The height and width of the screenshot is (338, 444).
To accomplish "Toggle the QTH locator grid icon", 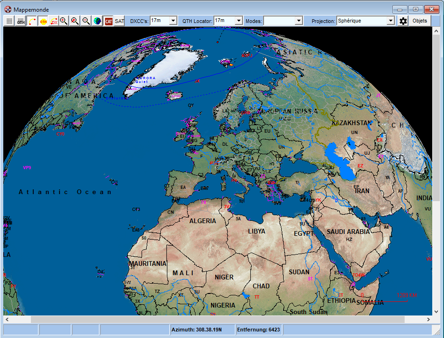I will click(21, 21).
